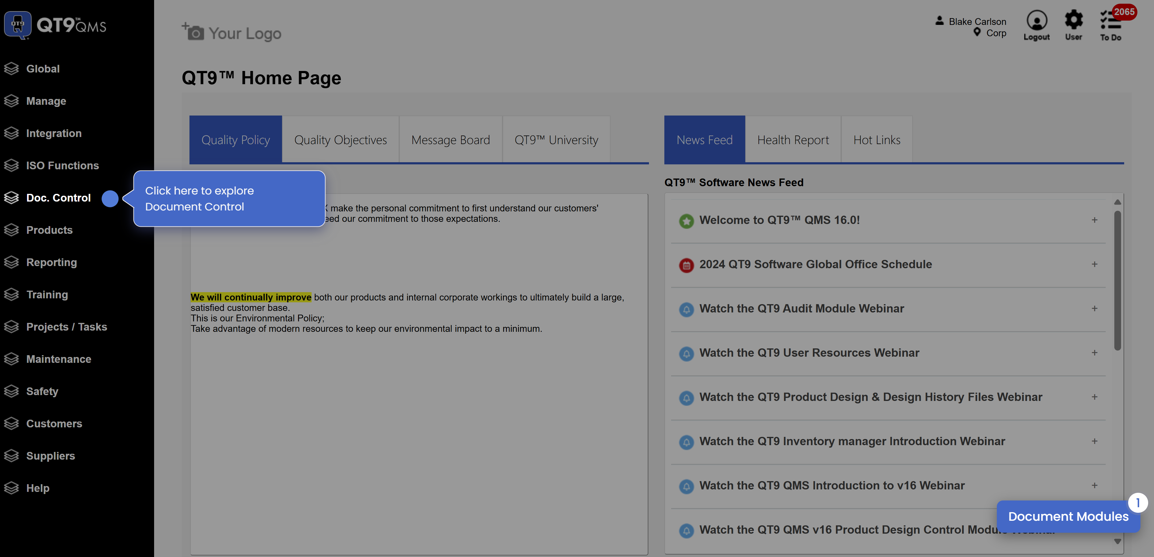Click the blue Doc. Control hotspot dot
Image resolution: width=1154 pixels, height=557 pixels.
pyautogui.click(x=110, y=198)
